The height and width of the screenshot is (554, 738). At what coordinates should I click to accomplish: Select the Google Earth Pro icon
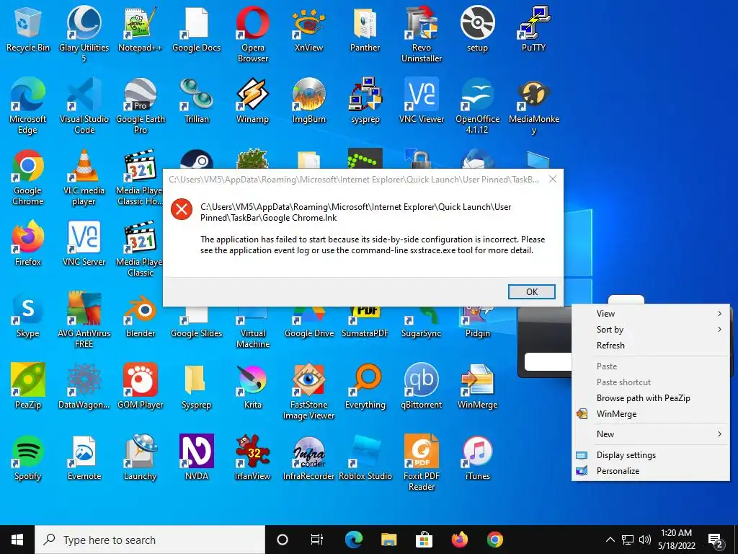[141, 105]
